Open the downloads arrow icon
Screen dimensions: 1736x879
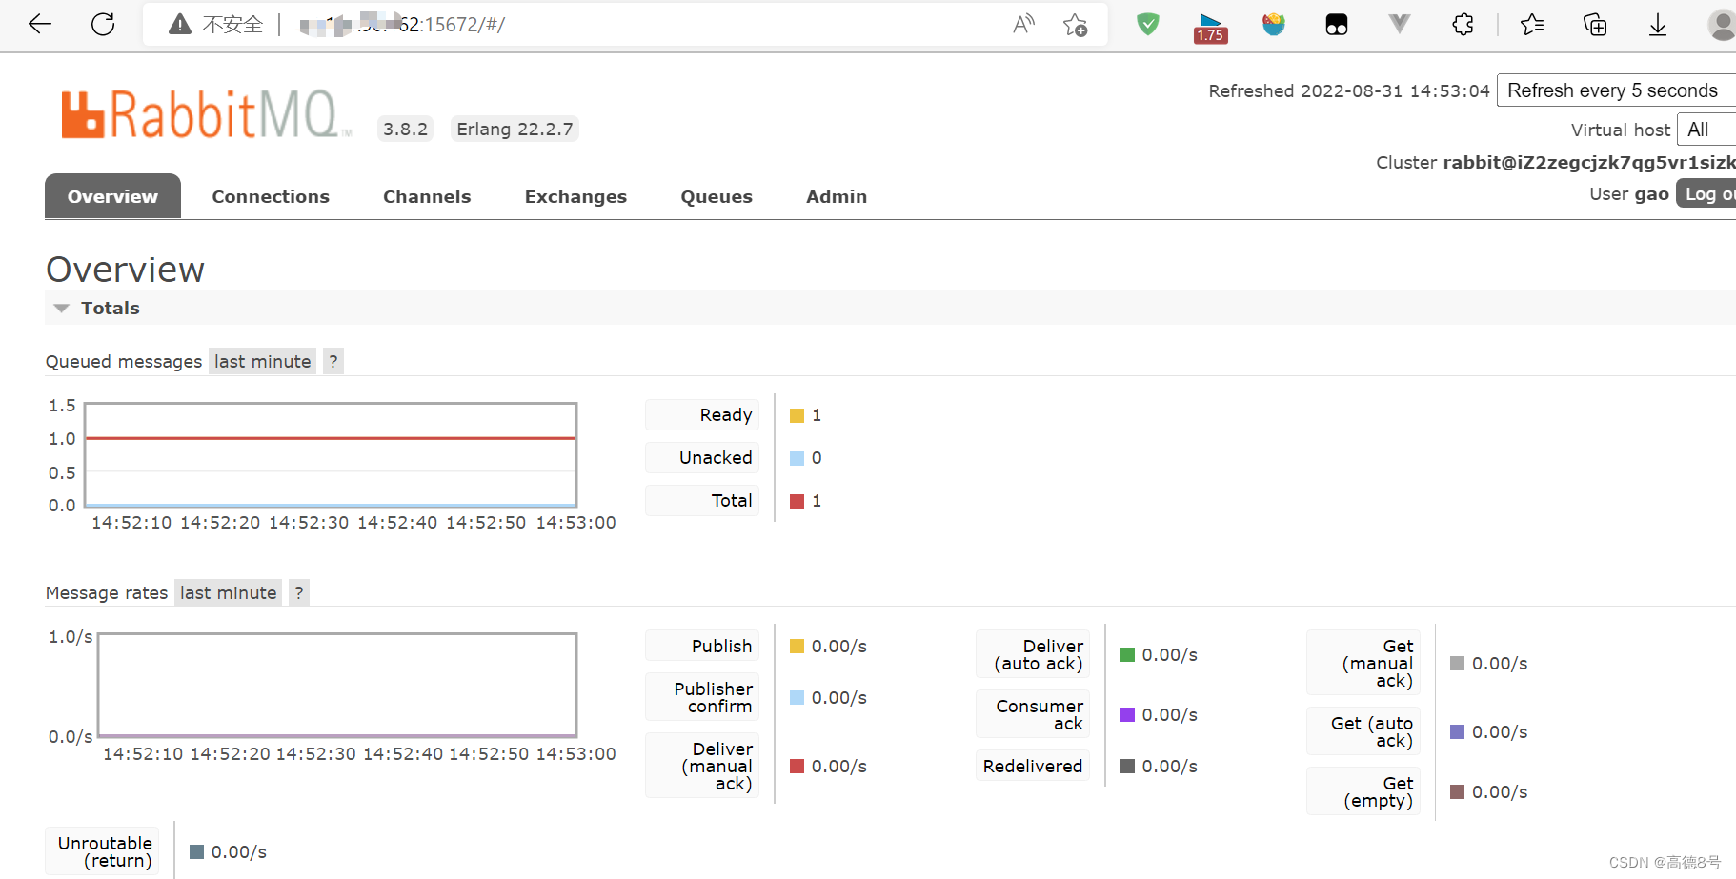1658,25
